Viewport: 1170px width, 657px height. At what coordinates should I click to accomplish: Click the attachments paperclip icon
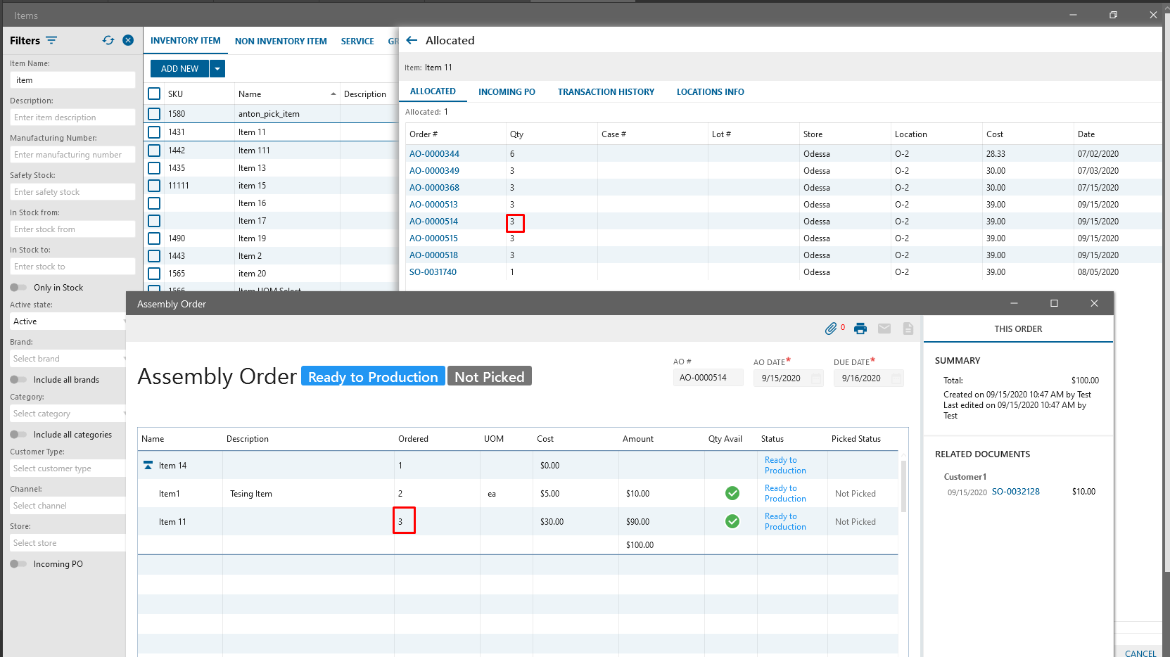[831, 328]
